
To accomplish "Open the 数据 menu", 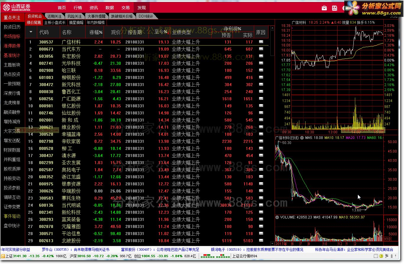I will tap(110, 8).
